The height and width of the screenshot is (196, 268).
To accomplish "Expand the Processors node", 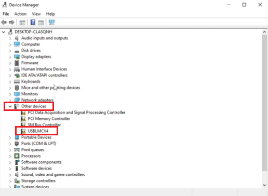I will click(x=10, y=156).
